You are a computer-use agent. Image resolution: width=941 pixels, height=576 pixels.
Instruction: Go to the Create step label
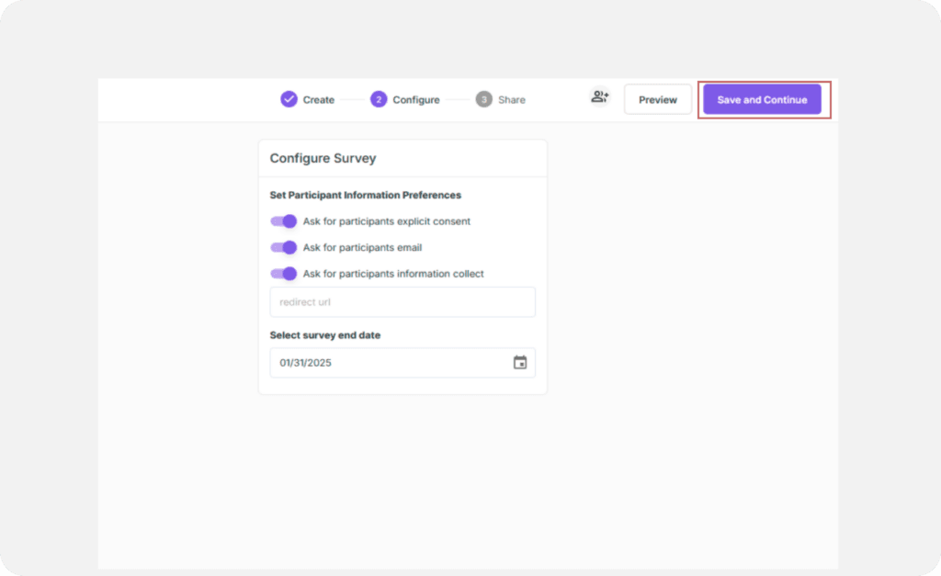coord(319,100)
